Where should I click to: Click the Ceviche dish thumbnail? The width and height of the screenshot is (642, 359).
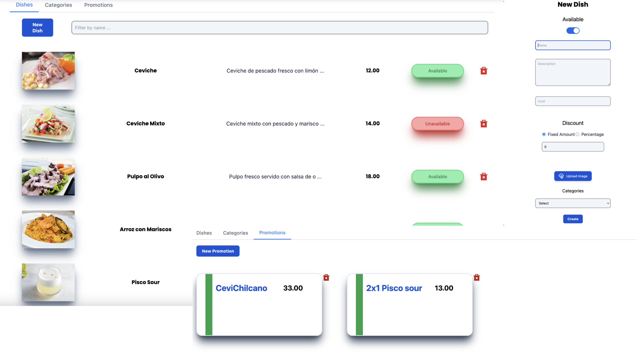pos(48,71)
